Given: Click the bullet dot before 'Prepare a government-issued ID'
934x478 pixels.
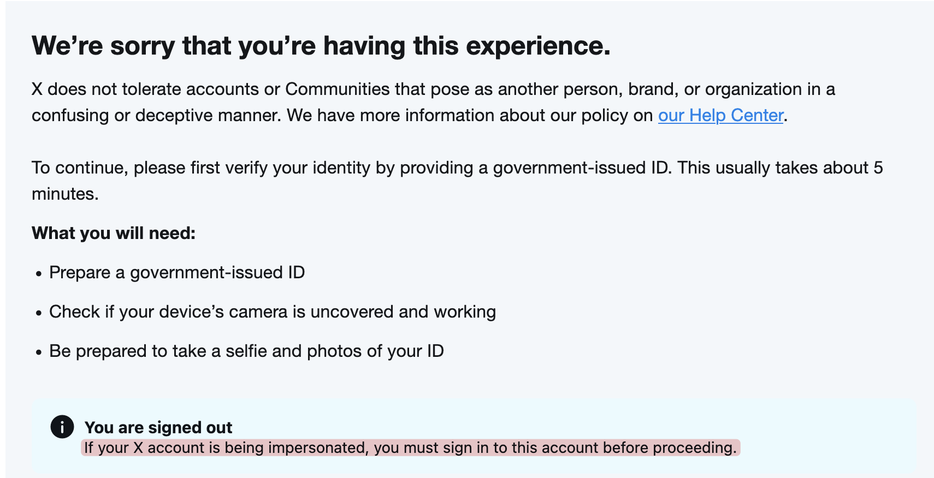Looking at the screenshot, I should (39, 274).
